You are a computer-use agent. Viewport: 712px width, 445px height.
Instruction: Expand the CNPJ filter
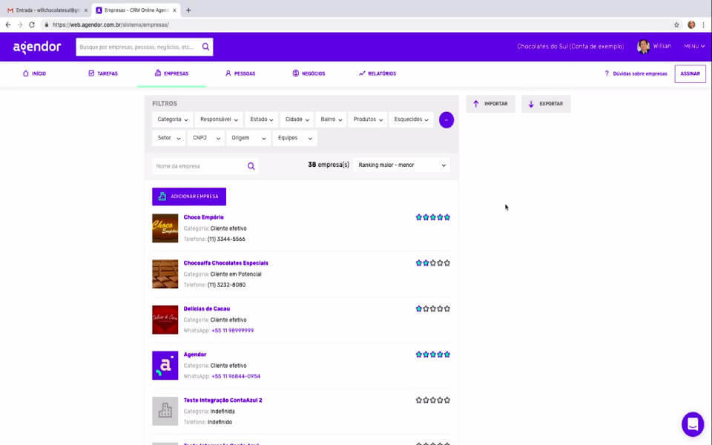pos(206,138)
